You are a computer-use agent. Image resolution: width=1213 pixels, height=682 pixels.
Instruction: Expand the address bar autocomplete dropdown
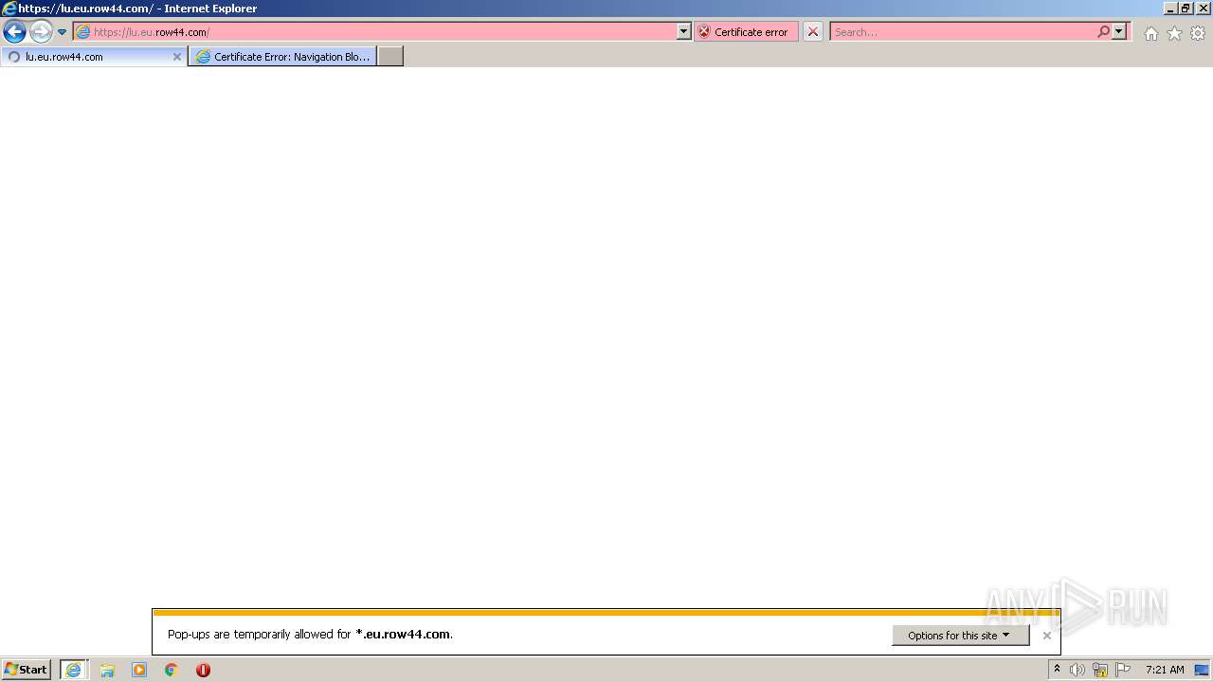[x=684, y=32]
